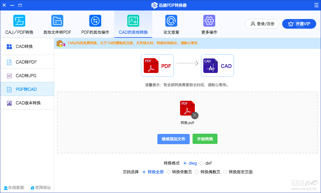The width and height of the screenshot is (321, 193).
Task: Select the 其他文件转PDF folder icon
Action: tap(57, 21)
